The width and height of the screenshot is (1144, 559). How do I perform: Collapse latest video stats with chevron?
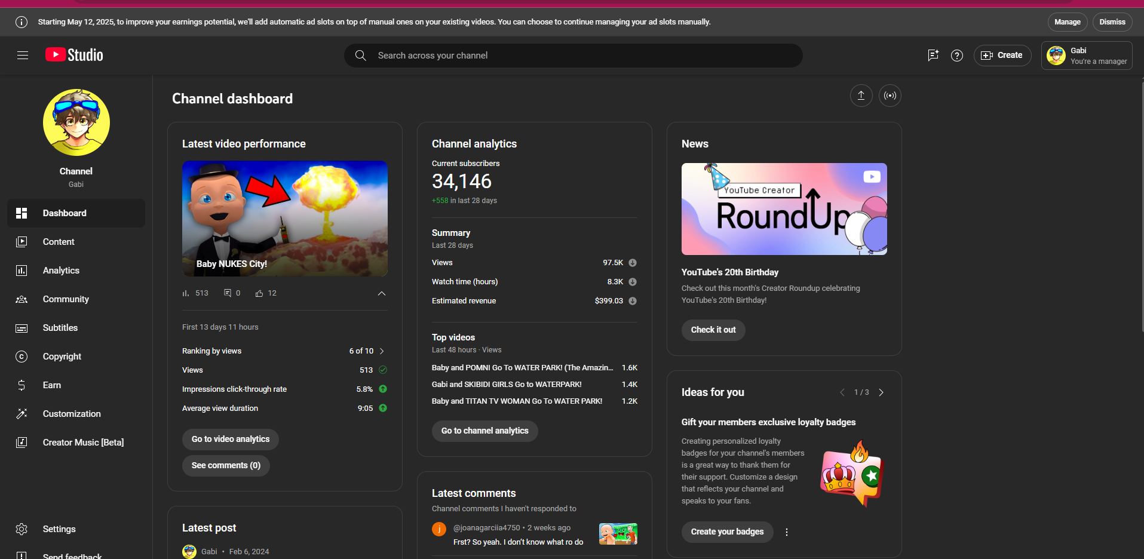pos(382,293)
